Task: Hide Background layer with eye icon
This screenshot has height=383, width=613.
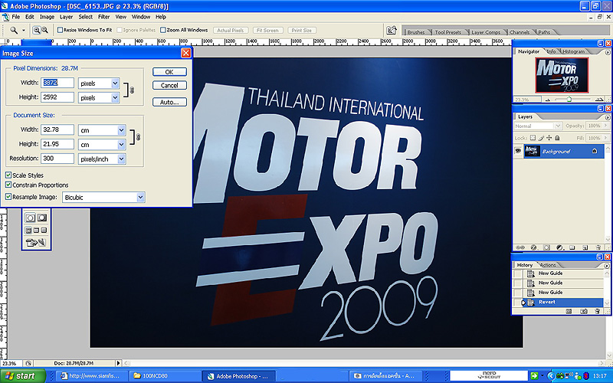Action: click(x=518, y=151)
